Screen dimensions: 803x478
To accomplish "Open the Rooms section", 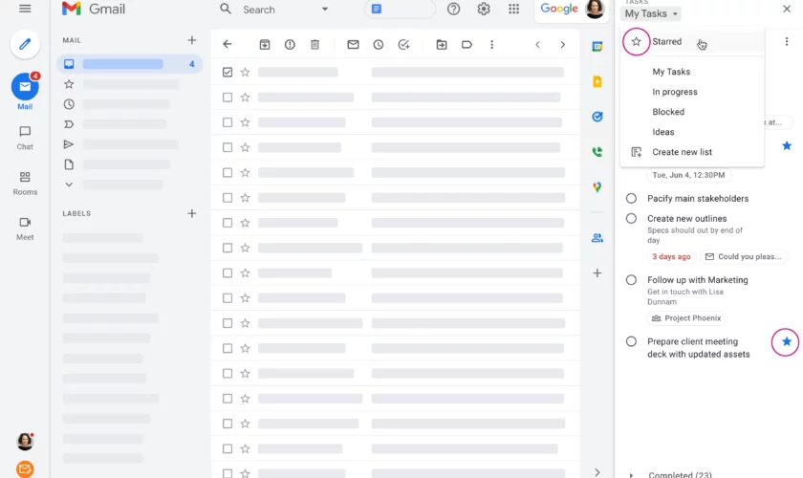I will click(x=25, y=183).
